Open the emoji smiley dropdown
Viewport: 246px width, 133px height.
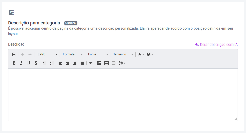pyautogui.click(x=122, y=63)
